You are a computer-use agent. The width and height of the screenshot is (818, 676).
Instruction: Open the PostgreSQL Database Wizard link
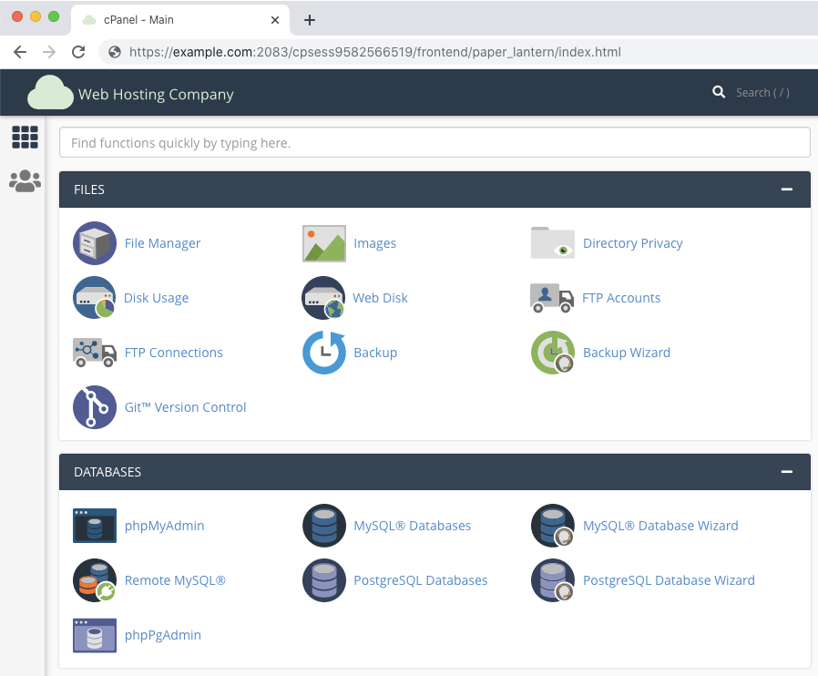669,580
